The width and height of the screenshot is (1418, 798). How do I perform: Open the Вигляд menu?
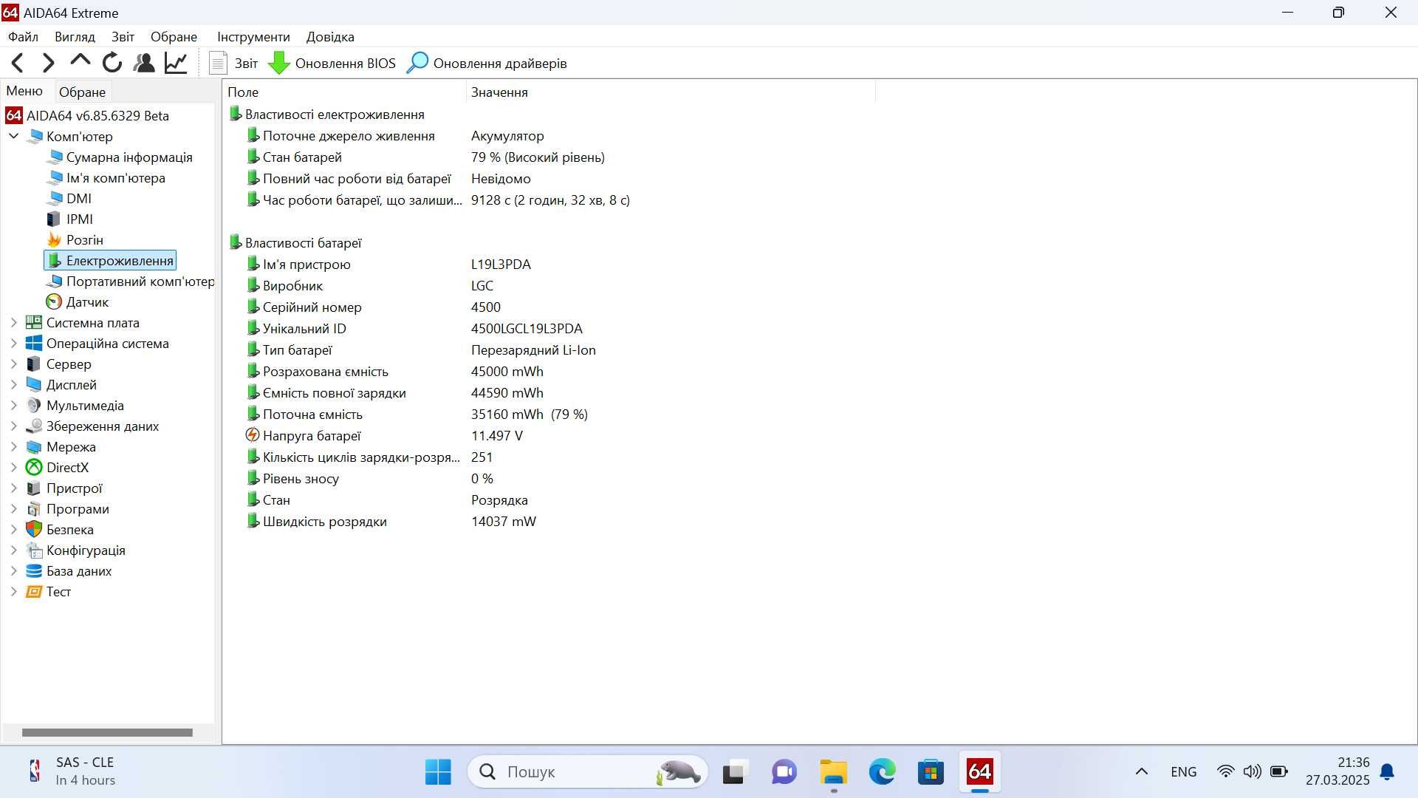click(75, 36)
